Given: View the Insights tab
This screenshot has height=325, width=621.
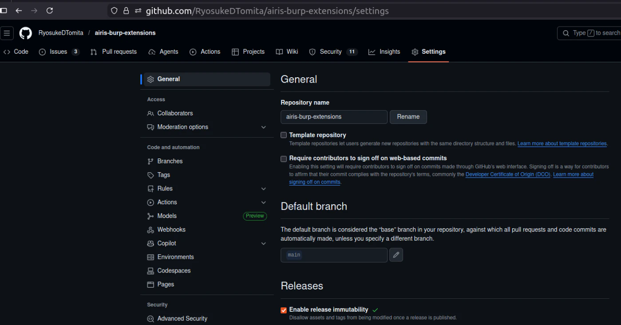Looking at the screenshot, I should point(384,52).
